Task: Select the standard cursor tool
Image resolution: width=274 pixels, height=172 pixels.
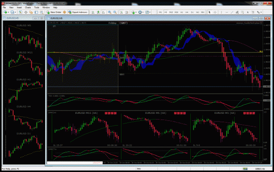Action: pyautogui.click(x=210, y=12)
